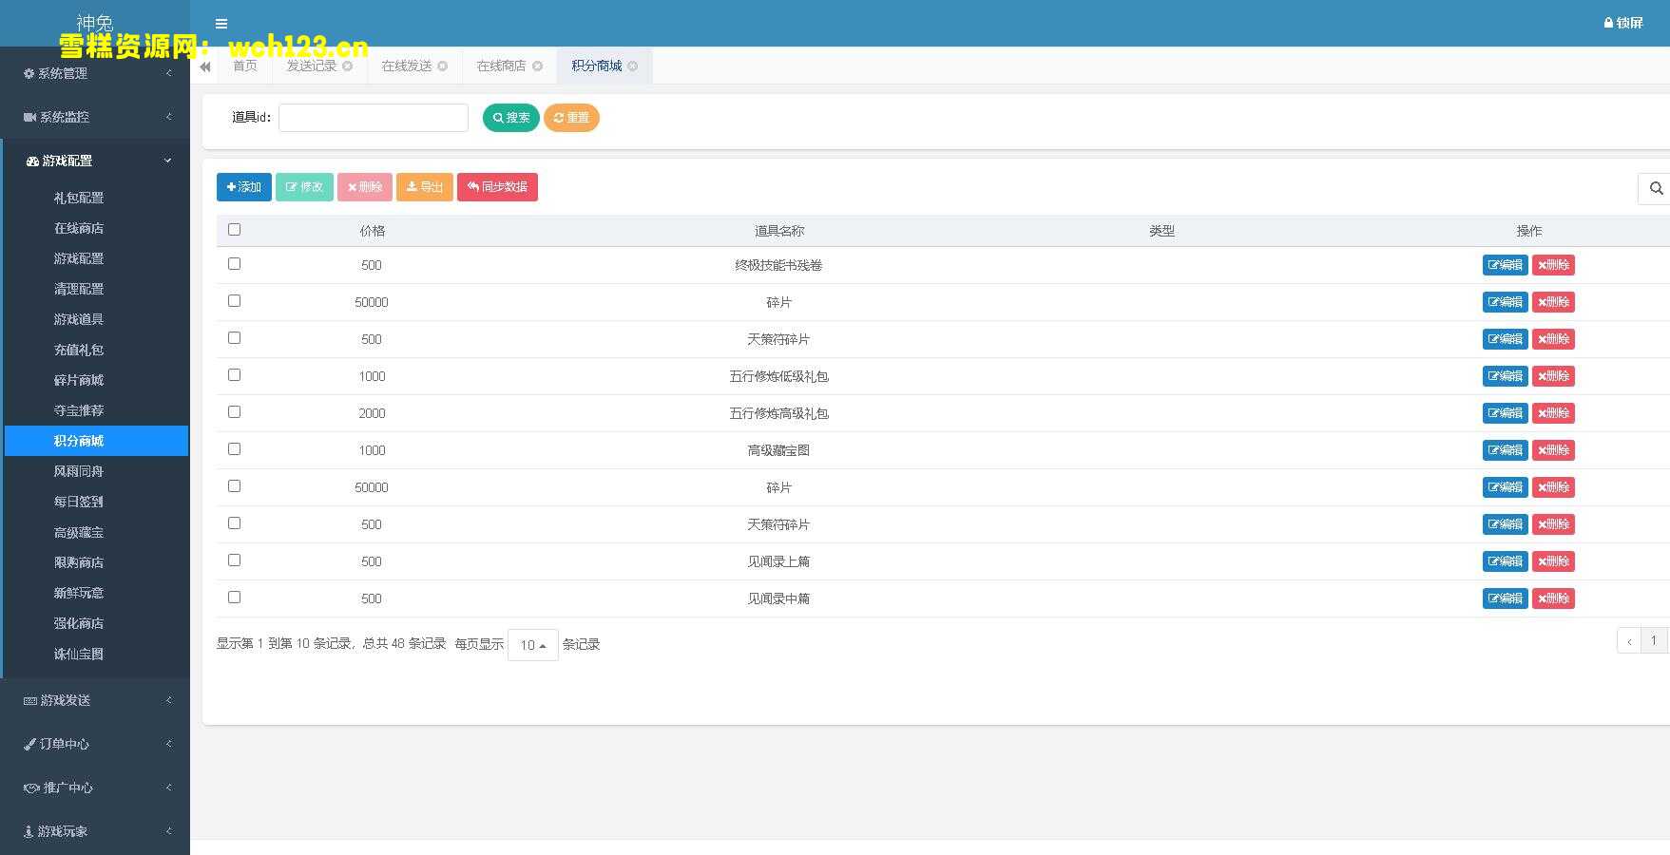Screen dimensions: 1670x855
Task: Close the 发送记录 tab via its x icon
Action: [348, 66]
